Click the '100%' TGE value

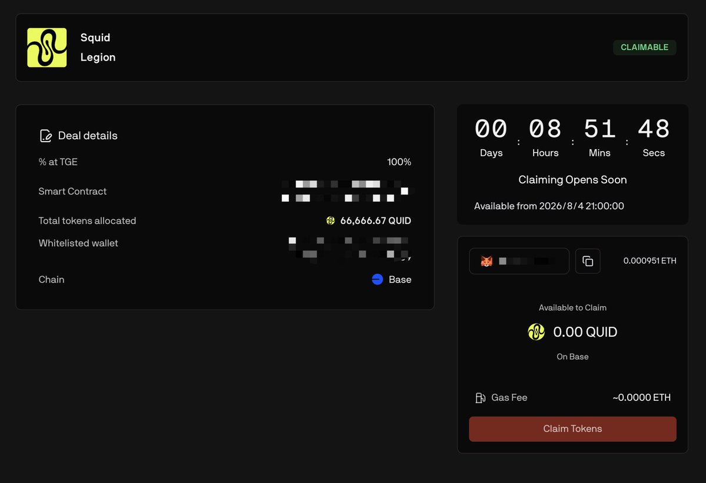point(399,162)
